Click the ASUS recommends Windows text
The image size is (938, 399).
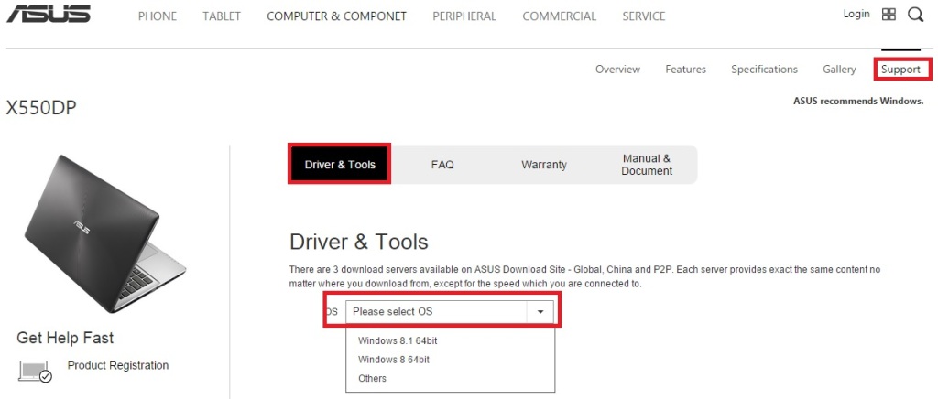(858, 101)
